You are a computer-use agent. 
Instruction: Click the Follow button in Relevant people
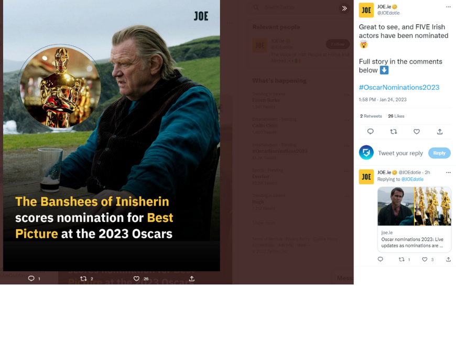(338, 44)
